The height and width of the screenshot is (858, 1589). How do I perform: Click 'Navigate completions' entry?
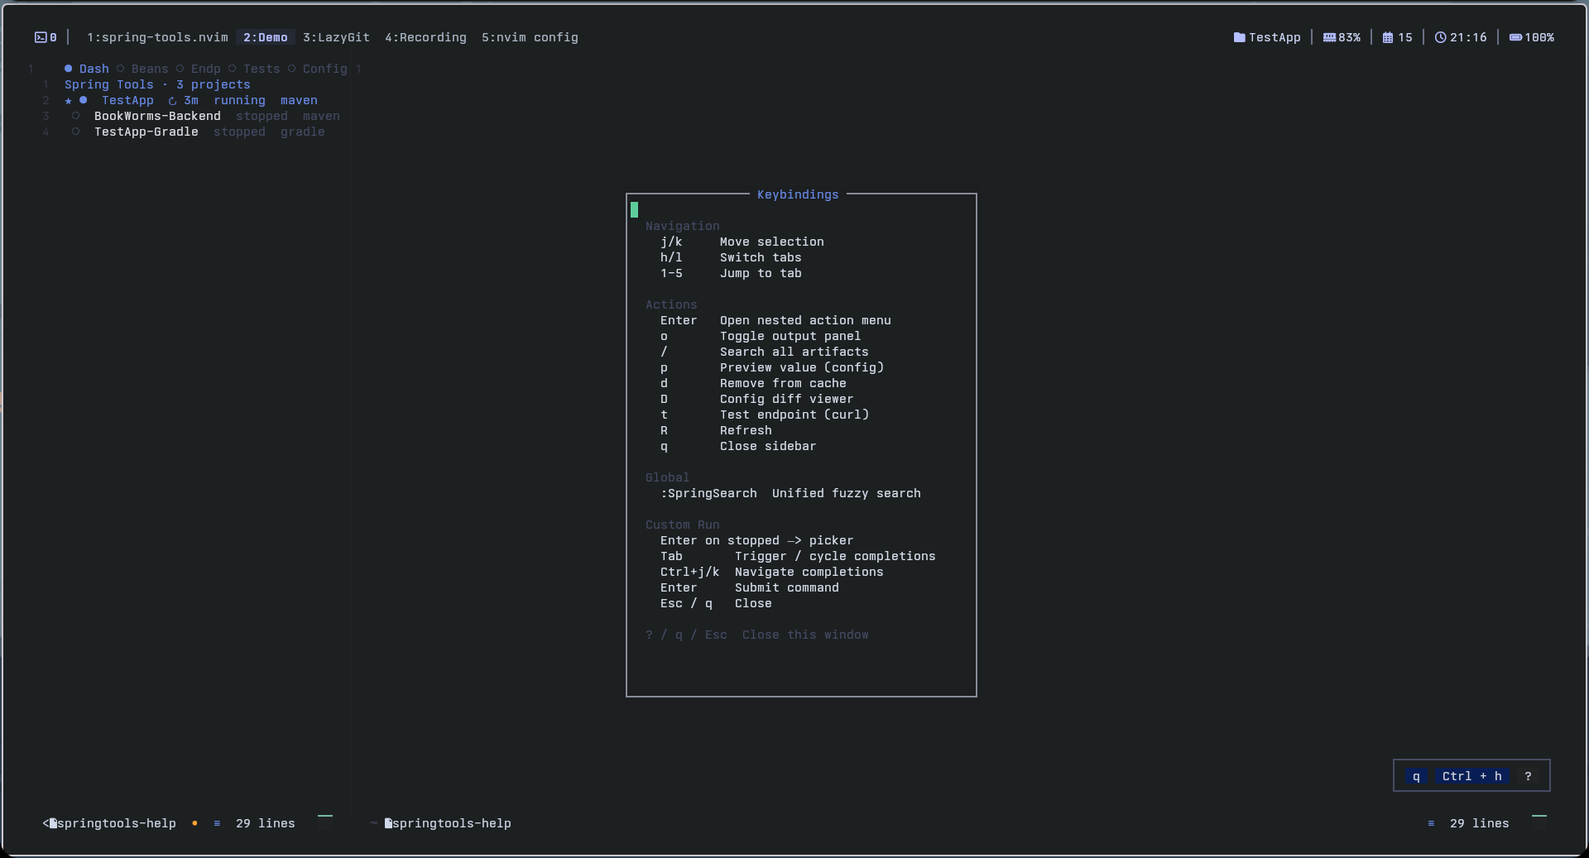(x=809, y=572)
